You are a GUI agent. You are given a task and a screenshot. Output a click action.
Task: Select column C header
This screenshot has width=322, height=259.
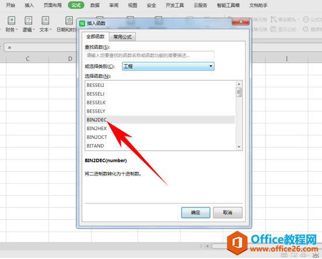pos(27,59)
